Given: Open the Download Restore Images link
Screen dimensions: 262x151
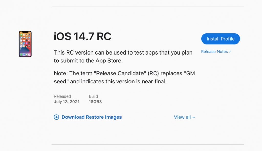Looking at the screenshot, I should pos(91,117).
